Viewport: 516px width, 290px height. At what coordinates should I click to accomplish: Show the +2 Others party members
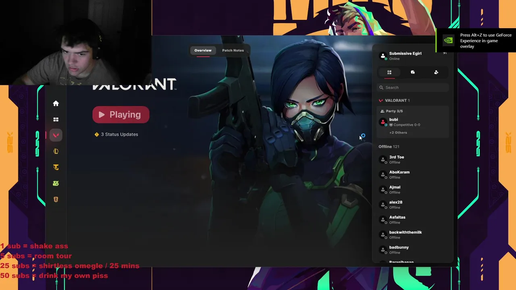click(x=398, y=133)
